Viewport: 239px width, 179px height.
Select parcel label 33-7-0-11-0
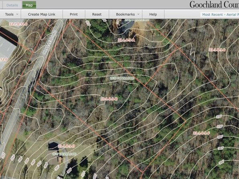point(18,24)
